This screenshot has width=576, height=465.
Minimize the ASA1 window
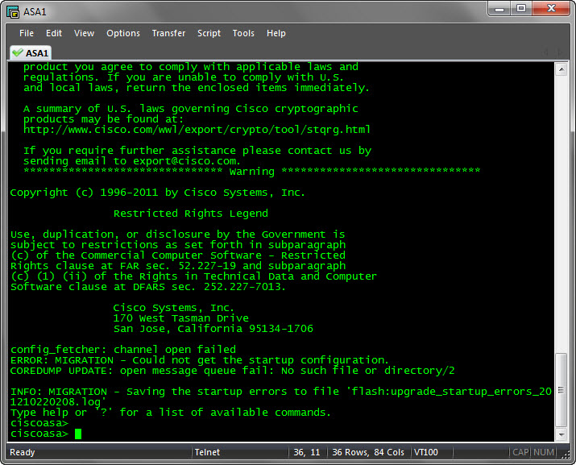(x=499, y=9)
